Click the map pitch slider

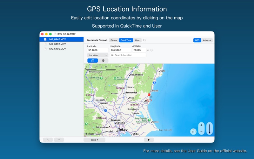pyautogui.click(x=210, y=128)
